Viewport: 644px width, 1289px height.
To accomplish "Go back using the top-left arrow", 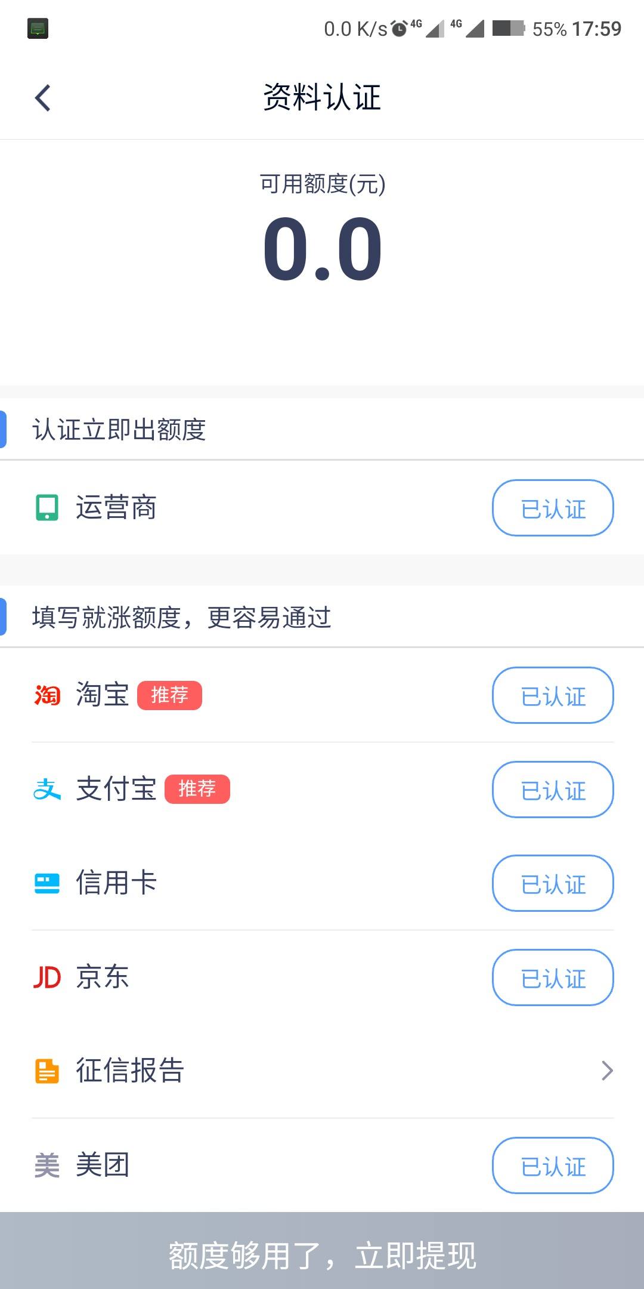I will pos(42,98).
